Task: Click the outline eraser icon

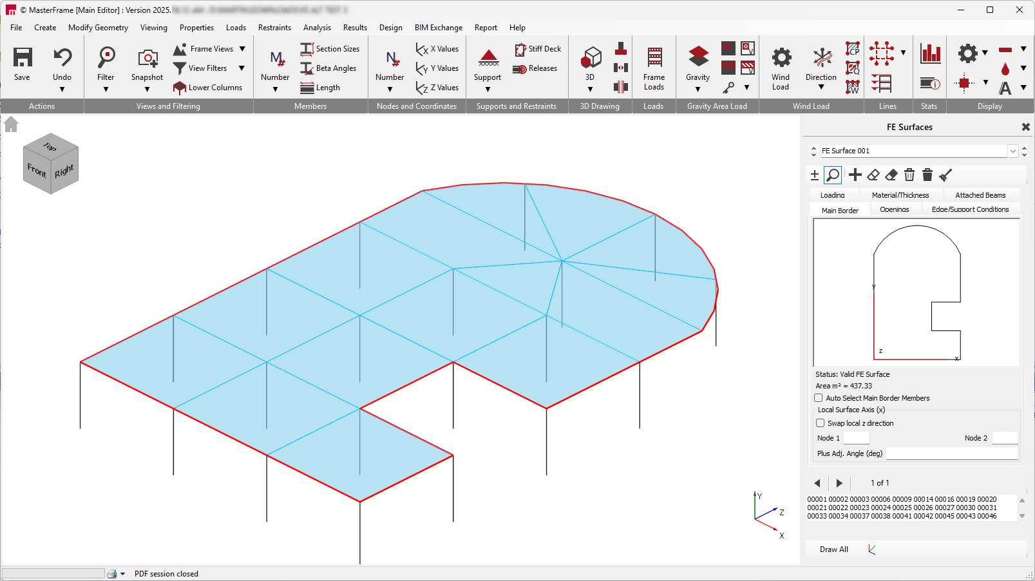Action: tap(873, 175)
